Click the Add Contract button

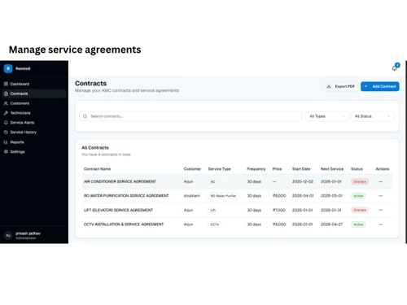pos(380,86)
